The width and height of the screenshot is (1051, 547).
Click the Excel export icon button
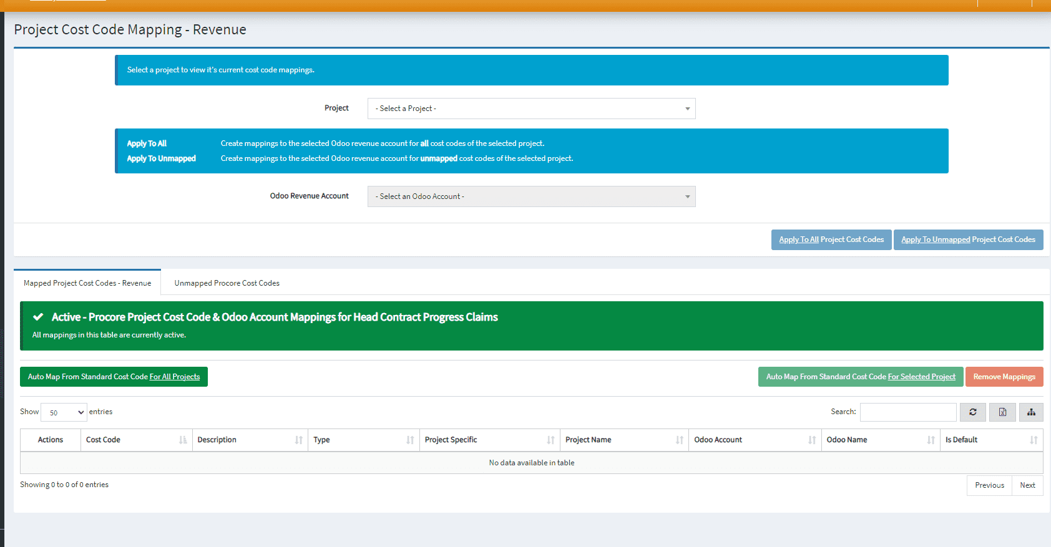pos(1002,412)
